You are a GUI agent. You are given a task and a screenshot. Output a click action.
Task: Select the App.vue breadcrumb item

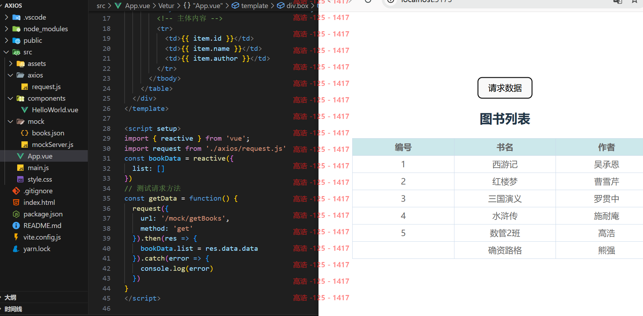click(x=137, y=6)
